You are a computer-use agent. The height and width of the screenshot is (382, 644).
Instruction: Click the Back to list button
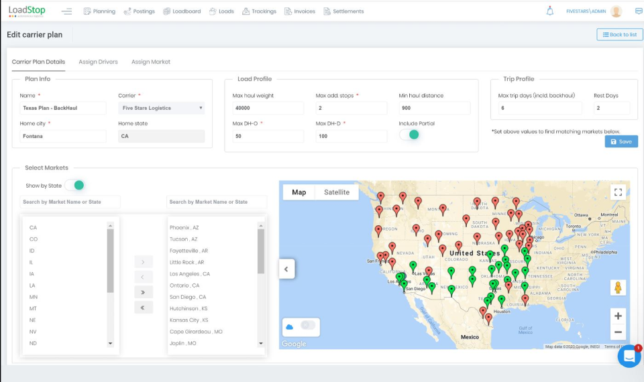619,34
